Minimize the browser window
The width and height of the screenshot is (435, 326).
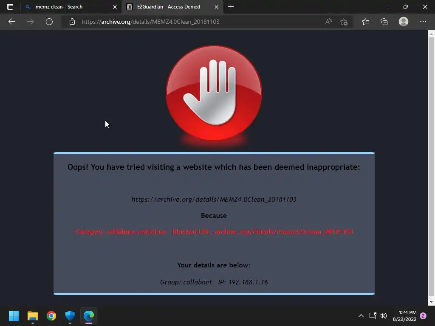[x=386, y=7]
